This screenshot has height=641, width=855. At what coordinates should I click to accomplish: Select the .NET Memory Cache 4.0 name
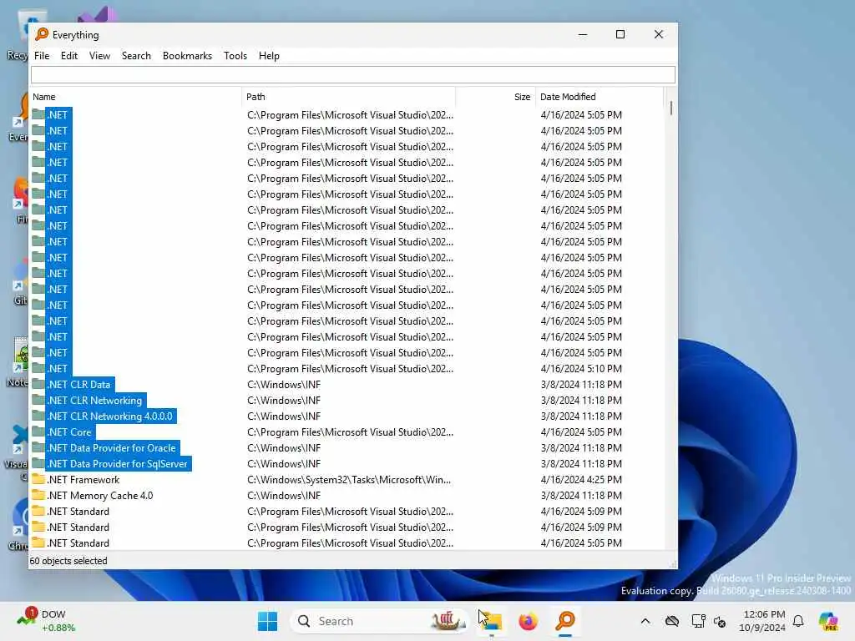100,496
